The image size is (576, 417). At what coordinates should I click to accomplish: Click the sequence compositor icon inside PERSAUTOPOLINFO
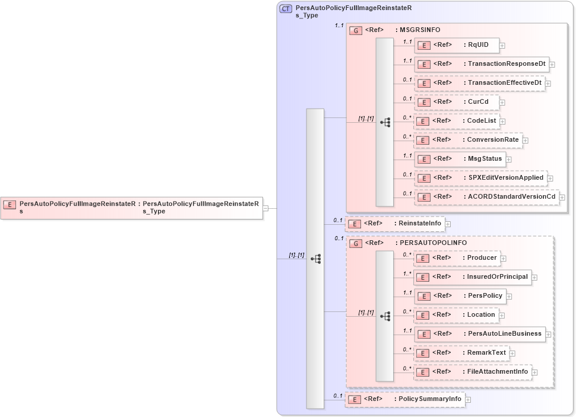click(386, 316)
